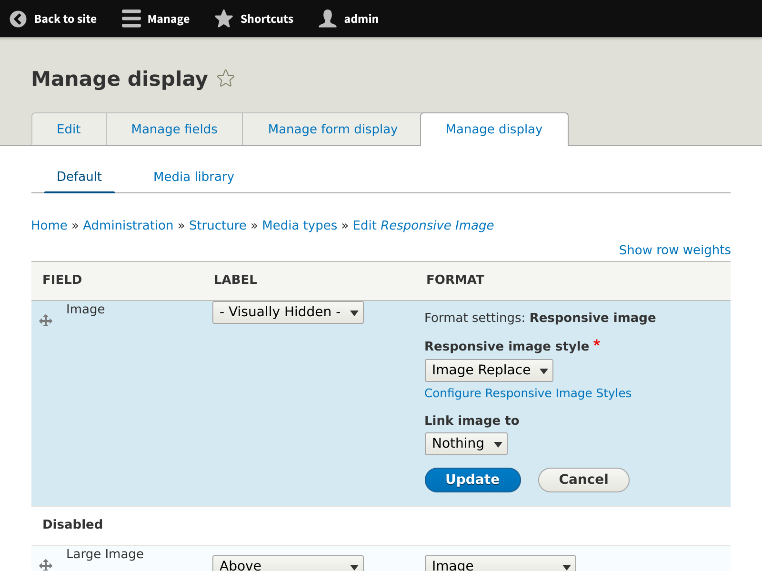Click the Cancel button
Screen dimensions: 762x571
583,480
